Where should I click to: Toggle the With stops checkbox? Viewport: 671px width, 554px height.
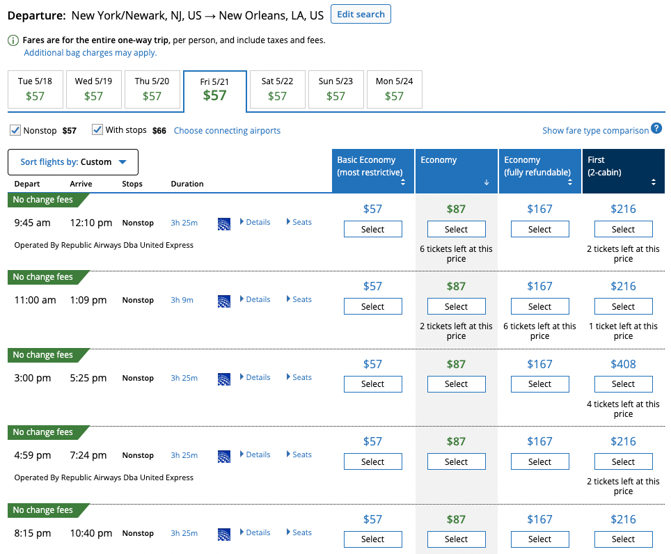[x=97, y=130]
